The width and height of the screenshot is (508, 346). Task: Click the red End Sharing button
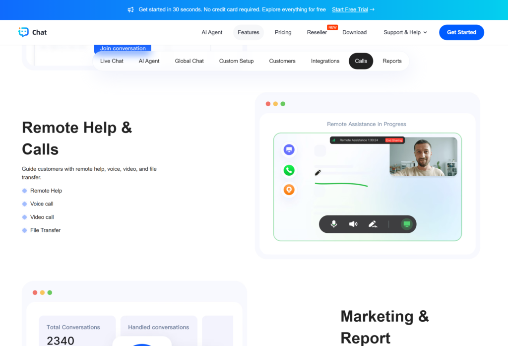coord(394,140)
